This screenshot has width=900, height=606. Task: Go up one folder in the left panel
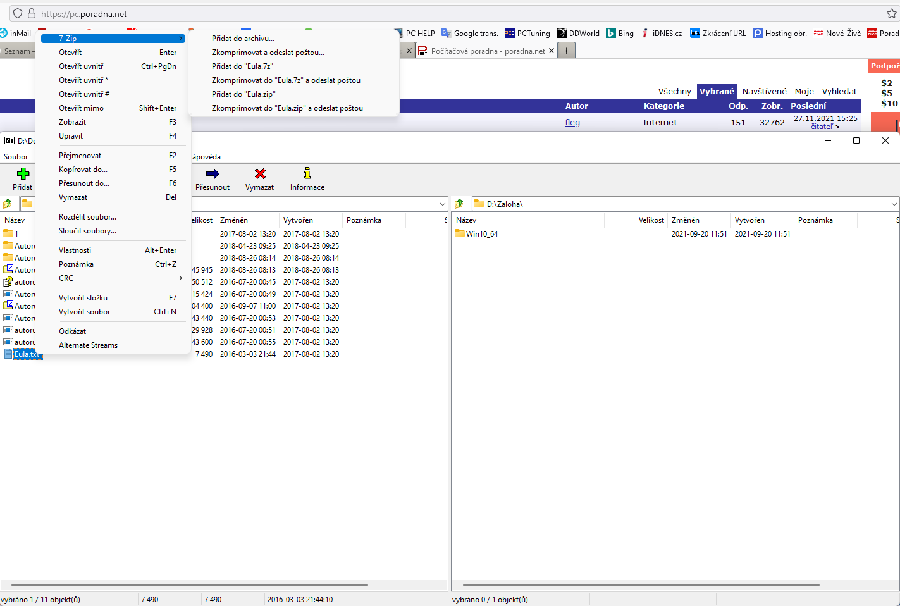[8, 204]
